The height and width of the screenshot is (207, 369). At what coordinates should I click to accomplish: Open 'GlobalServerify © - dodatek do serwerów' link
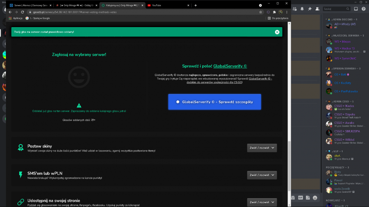[229, 81]
